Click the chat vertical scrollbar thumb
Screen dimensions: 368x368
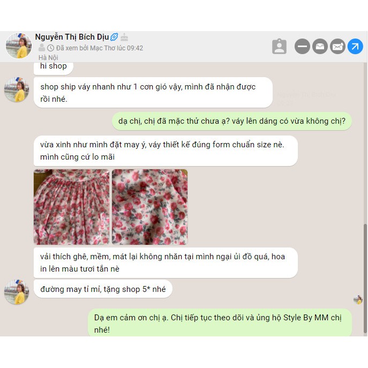[365, 278]
